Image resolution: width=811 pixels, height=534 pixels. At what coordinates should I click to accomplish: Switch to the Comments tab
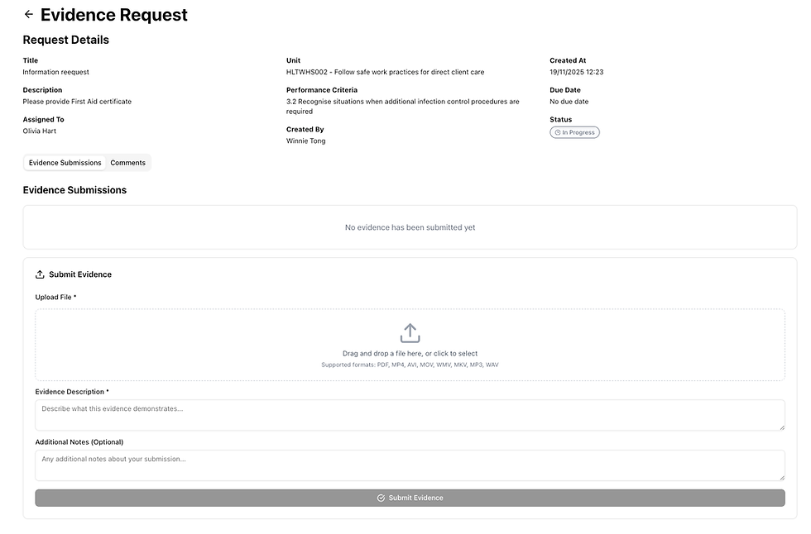[127, 162]
